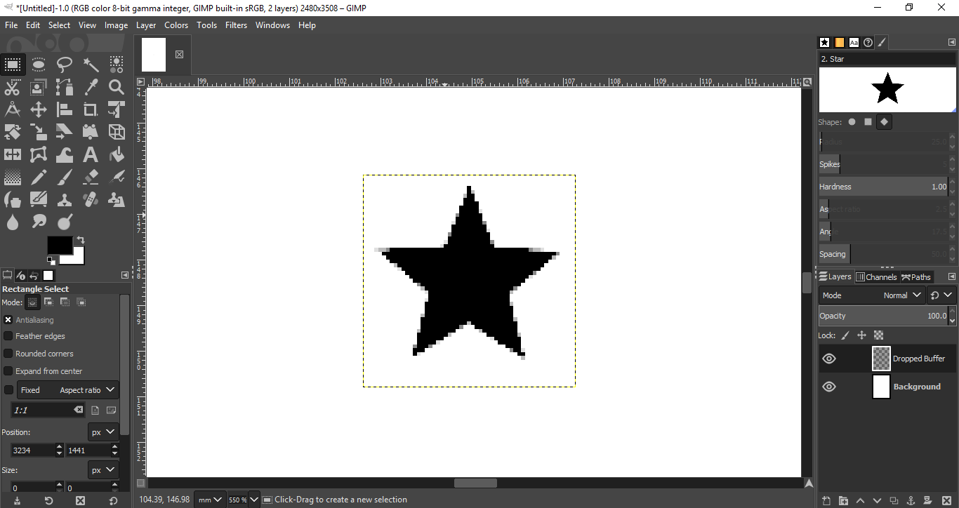This screenshot has height=508, width=959.
Task: Open the Filters menu
Action: (x=236, y=25)
